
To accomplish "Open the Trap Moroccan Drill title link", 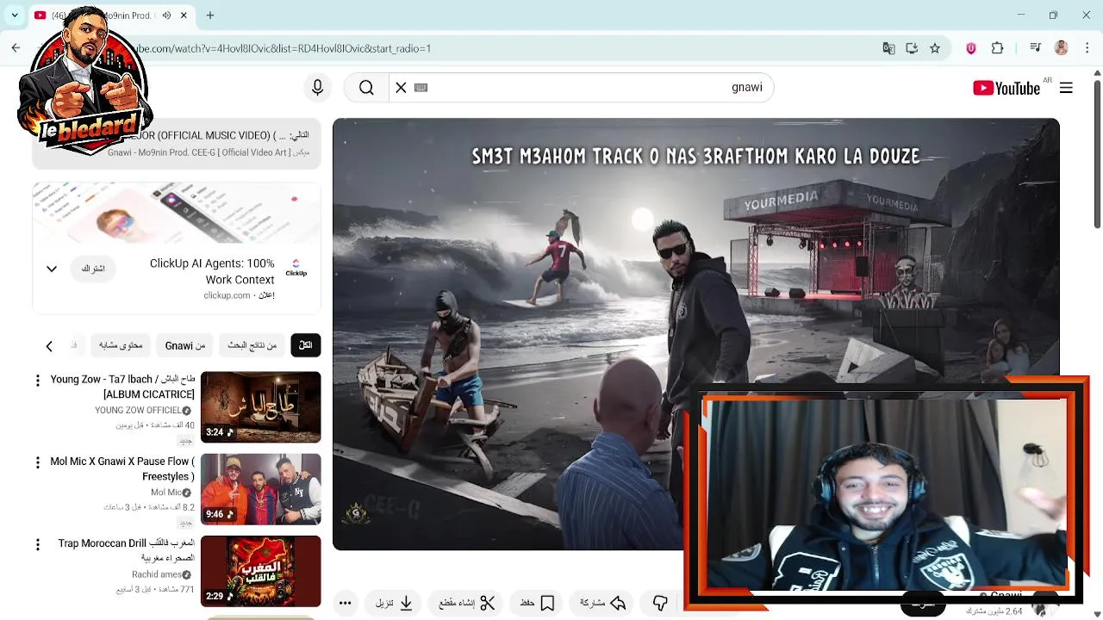I will 127,550.
